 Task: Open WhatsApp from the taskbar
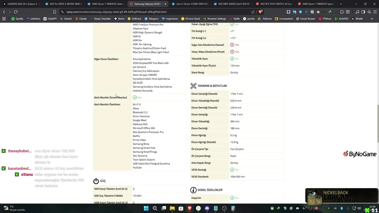198,208
